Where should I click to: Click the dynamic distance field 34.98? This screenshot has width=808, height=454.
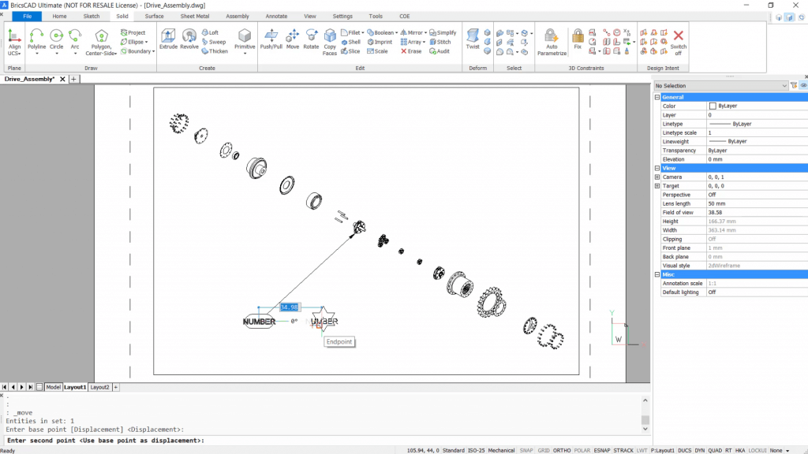pos(289,307)
